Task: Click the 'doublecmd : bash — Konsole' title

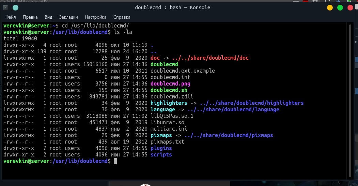Action: pyautogui.click(x=172, y=7)
